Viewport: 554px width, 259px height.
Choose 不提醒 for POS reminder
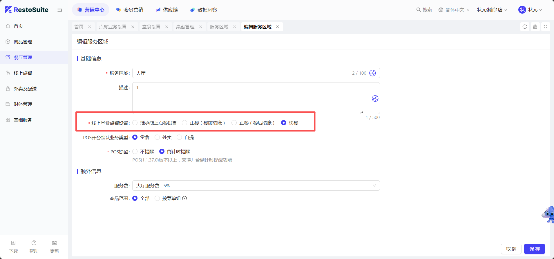[135, 152]
